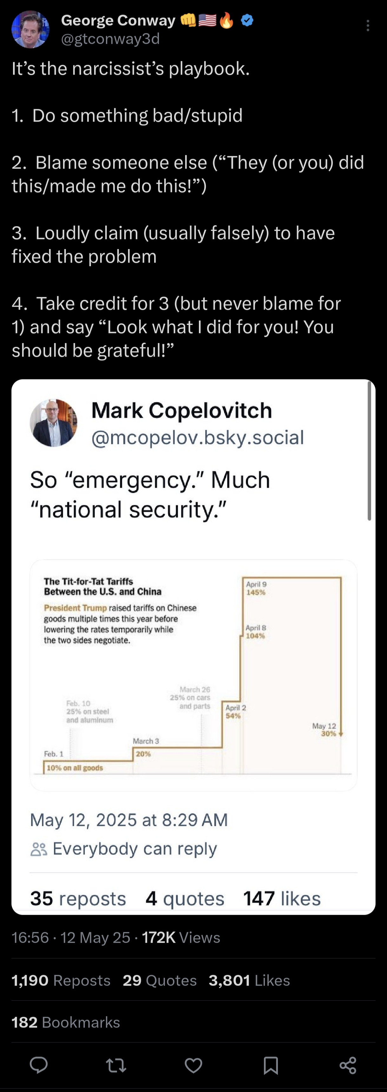Image resolution: width=387 pixels, height=1092 pixels.
Task: Open the @gtconway3d handle
Action: tap(110, 38)
